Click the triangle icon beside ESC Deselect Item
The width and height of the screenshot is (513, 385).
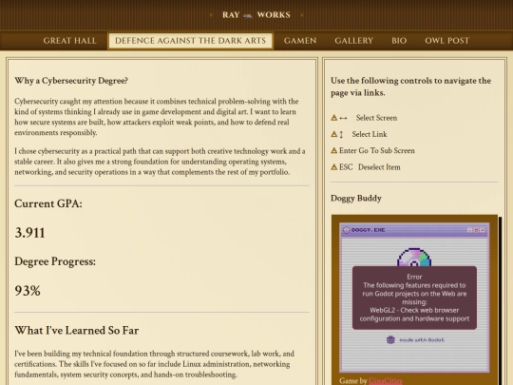(333, 167)
